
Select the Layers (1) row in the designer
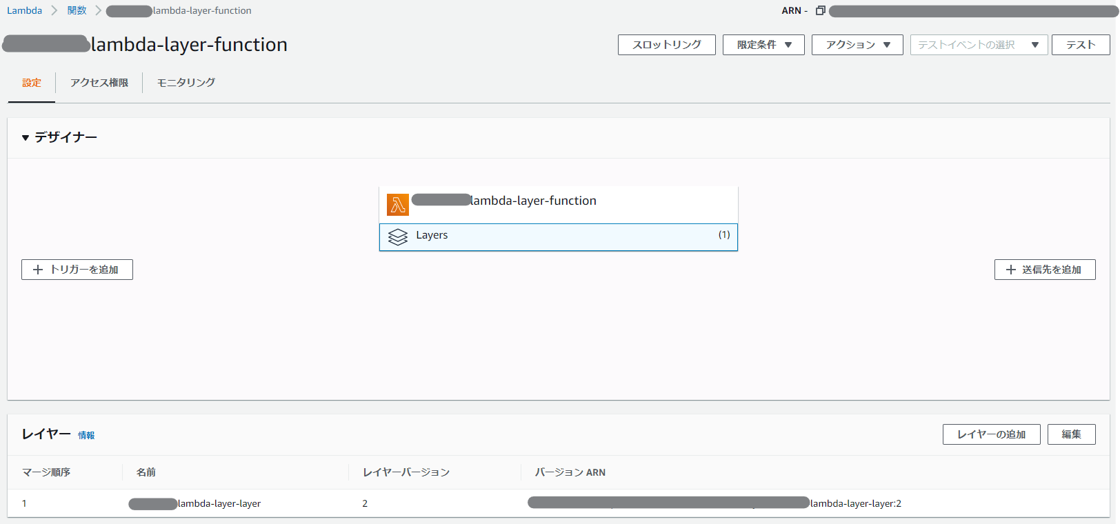tap(559, 236)
